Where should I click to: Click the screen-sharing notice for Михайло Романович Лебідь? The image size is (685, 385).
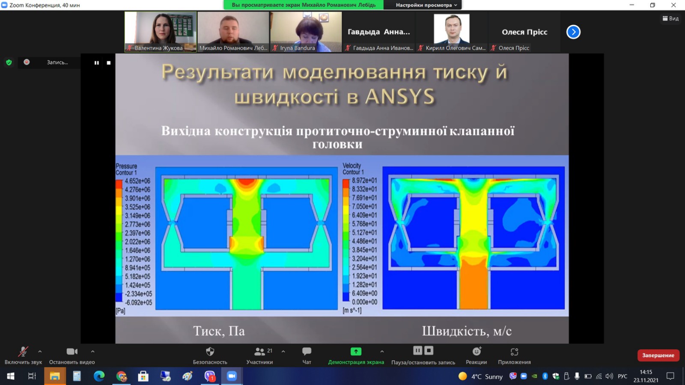click(304, 5)
